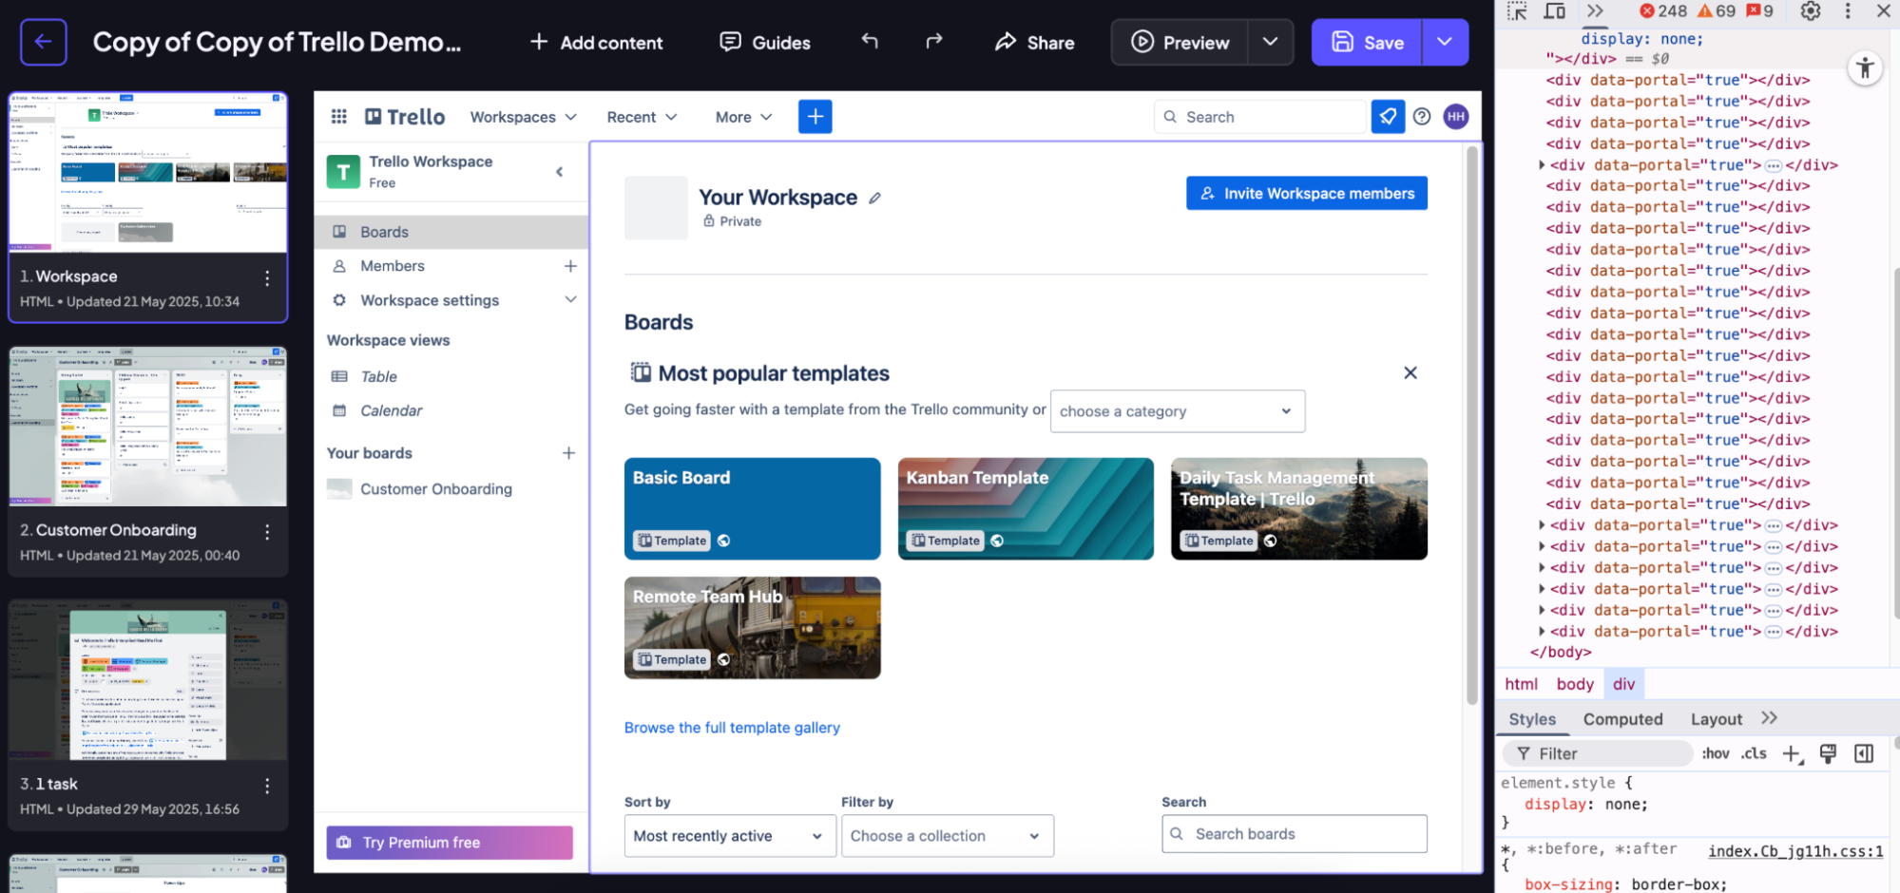Open options menu for 1 task page
Image resolution: width=1900 pixels, height=893 pixels.
(x=267, y=786)
